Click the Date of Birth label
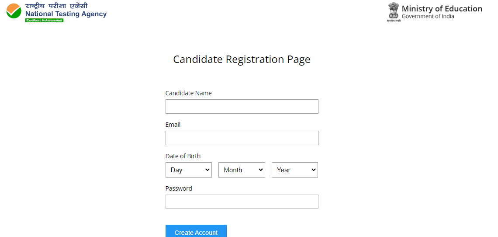Screen dimensions: 498x237 183,156
